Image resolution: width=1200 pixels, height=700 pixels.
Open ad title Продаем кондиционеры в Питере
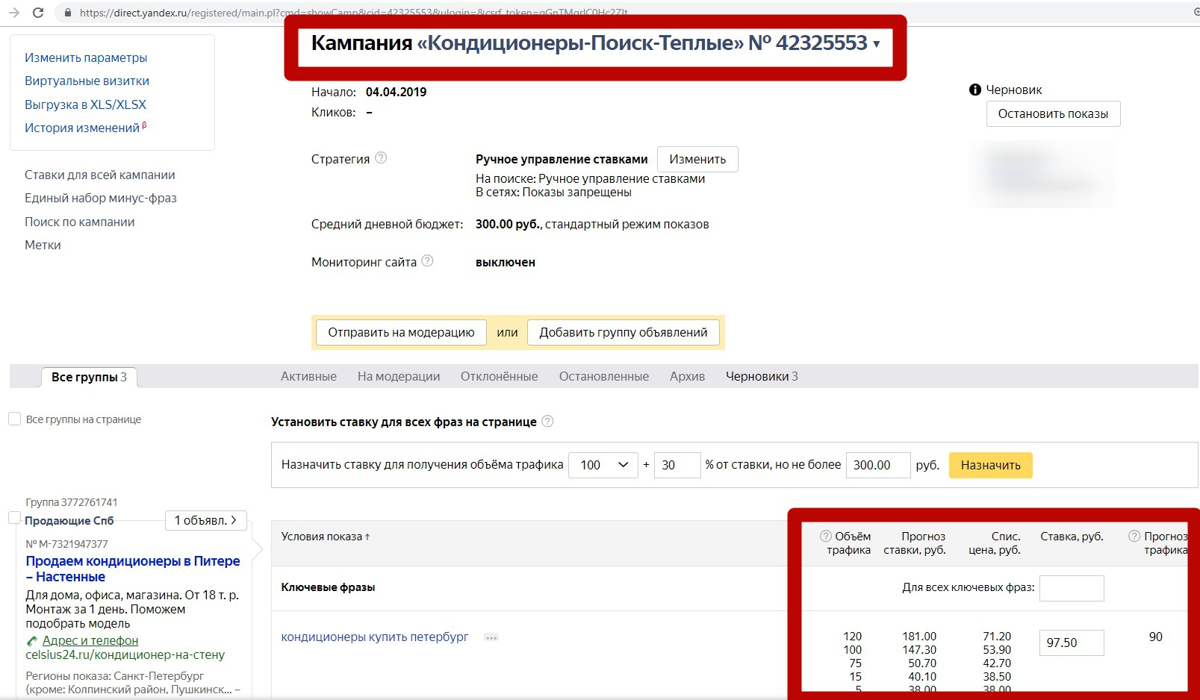[133, 569]
